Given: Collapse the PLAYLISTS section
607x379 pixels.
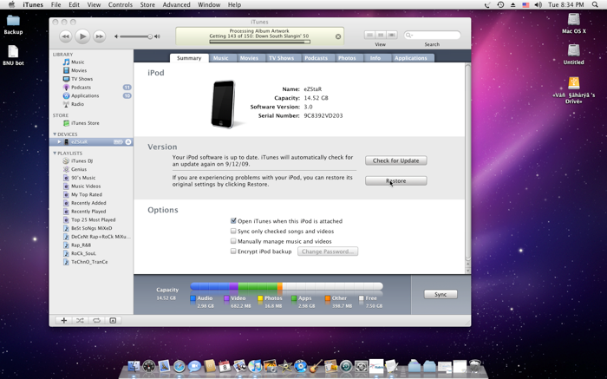Looking at the screenshot, I should 55,154.
